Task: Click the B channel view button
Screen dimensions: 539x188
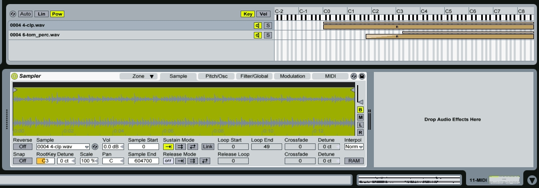Action: click(x=360, y=110)
